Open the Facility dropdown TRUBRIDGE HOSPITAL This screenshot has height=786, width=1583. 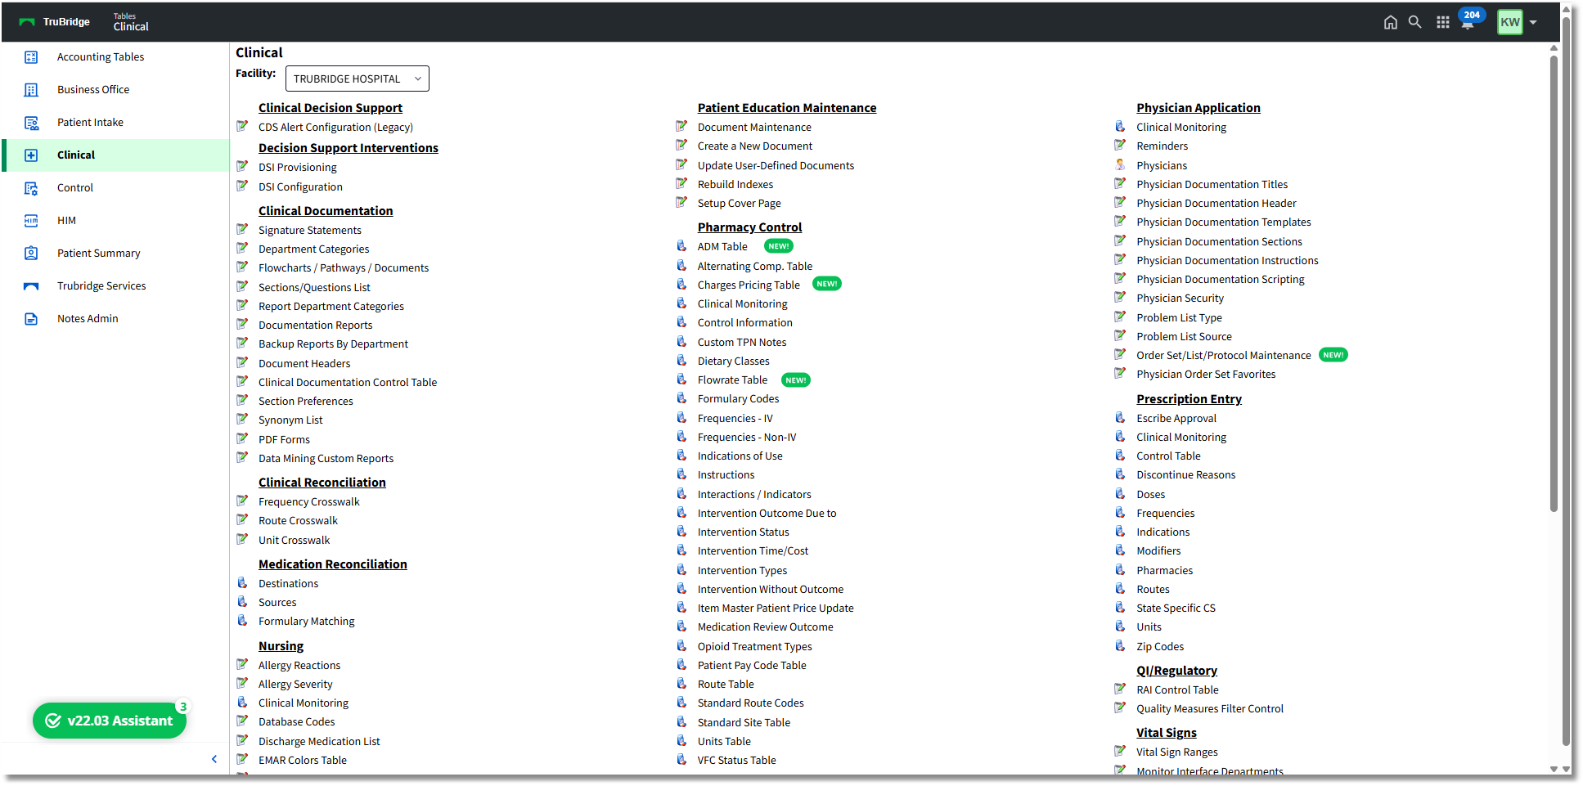click(357, 79)
